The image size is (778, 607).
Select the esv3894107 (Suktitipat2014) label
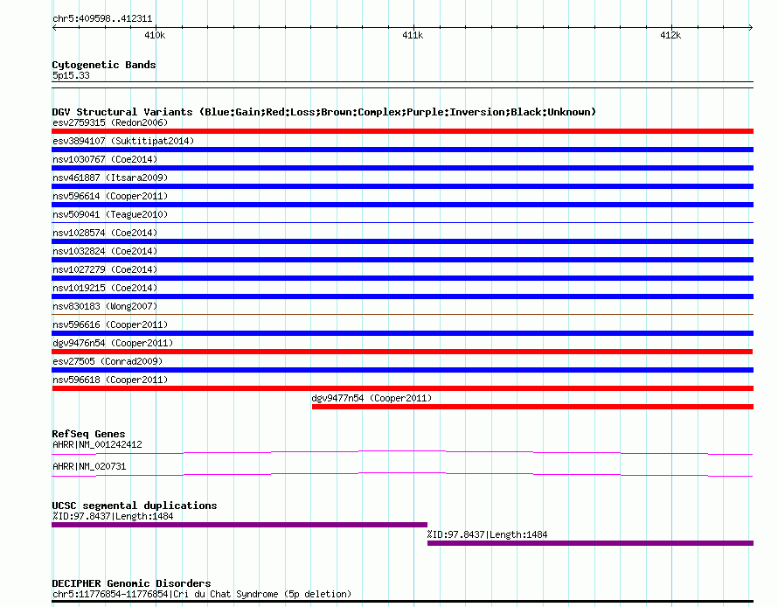123,141
